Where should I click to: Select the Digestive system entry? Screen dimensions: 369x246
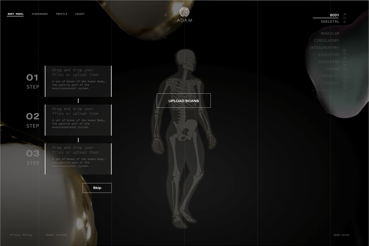[x=329, y=55]
